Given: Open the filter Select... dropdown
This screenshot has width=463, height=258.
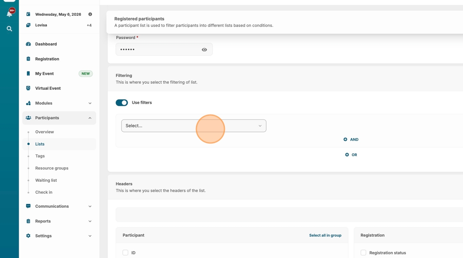Looking at the screenshot, I should (x=193, y=126).
